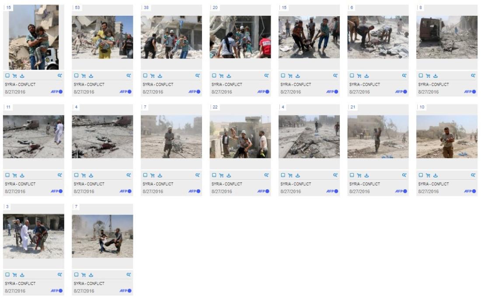
Task: Open thumbnail of photo numbered 38
Action: (x=171, y=37)
